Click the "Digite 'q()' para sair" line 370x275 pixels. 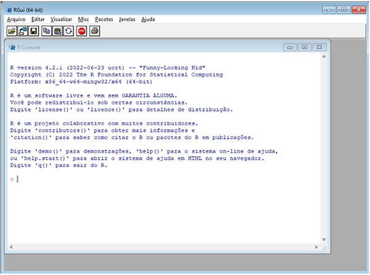[x=59, y=165]
